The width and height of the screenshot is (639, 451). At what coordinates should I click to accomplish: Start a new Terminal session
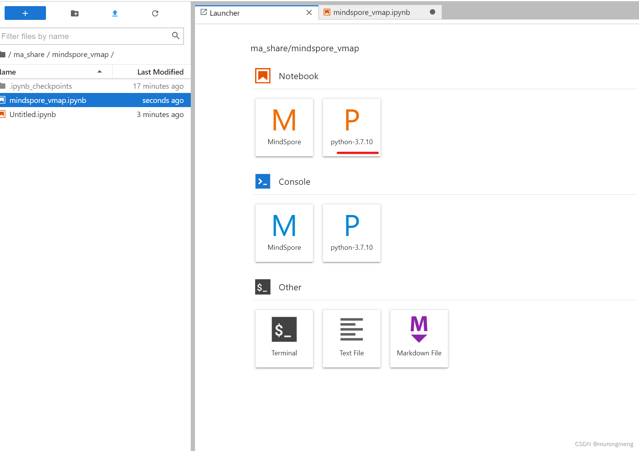click(x=284, y=339)
